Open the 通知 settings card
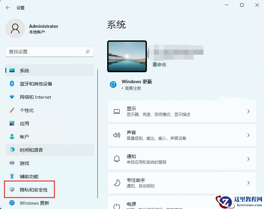This screenshot has height=209, width=264. [x=182, y=159]
